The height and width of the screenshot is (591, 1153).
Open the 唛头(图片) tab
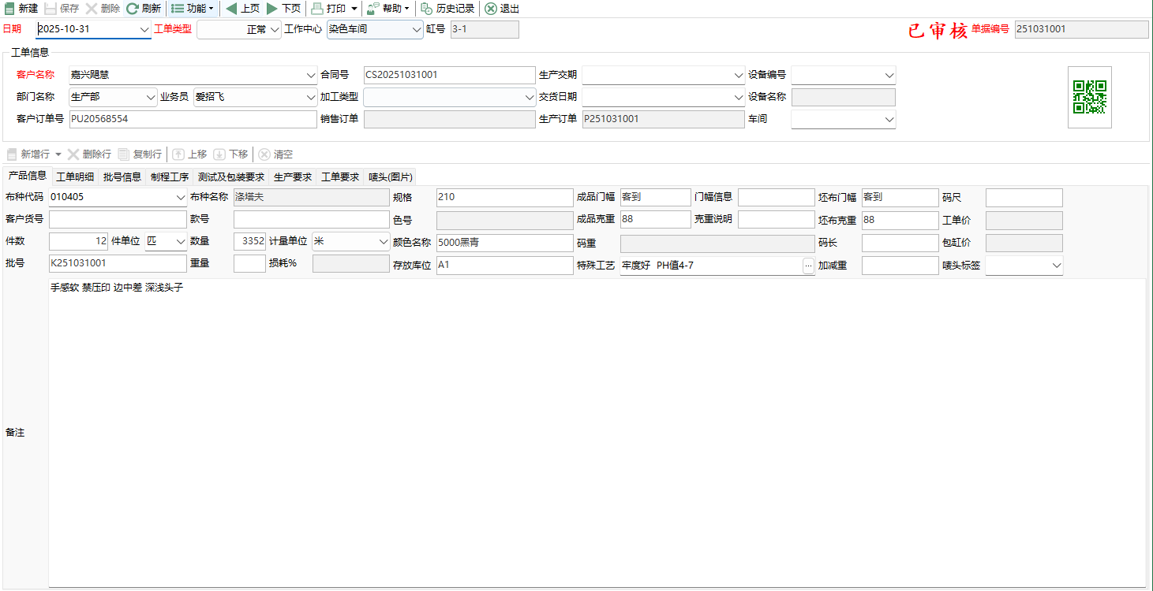tap(390, 177)
